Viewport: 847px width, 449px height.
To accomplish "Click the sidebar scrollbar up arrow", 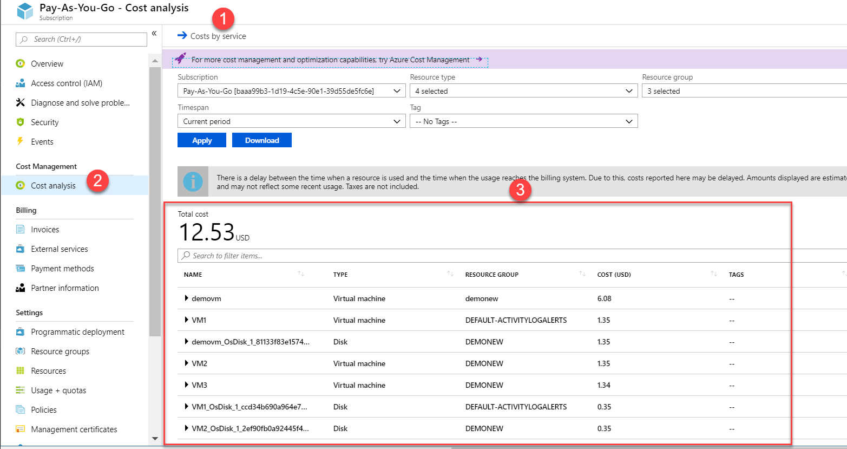I will click(x=155, y=60).
